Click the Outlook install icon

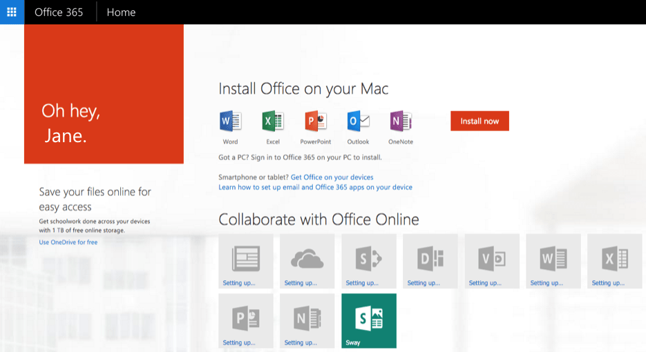coord(358,121)
